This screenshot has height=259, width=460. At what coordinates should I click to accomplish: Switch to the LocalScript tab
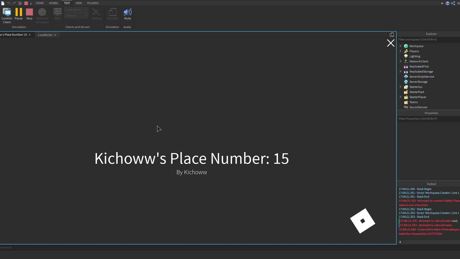[45, 35]
